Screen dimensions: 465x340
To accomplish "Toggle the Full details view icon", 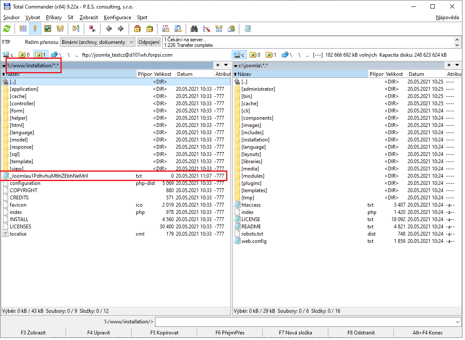I will coord(35,29).
